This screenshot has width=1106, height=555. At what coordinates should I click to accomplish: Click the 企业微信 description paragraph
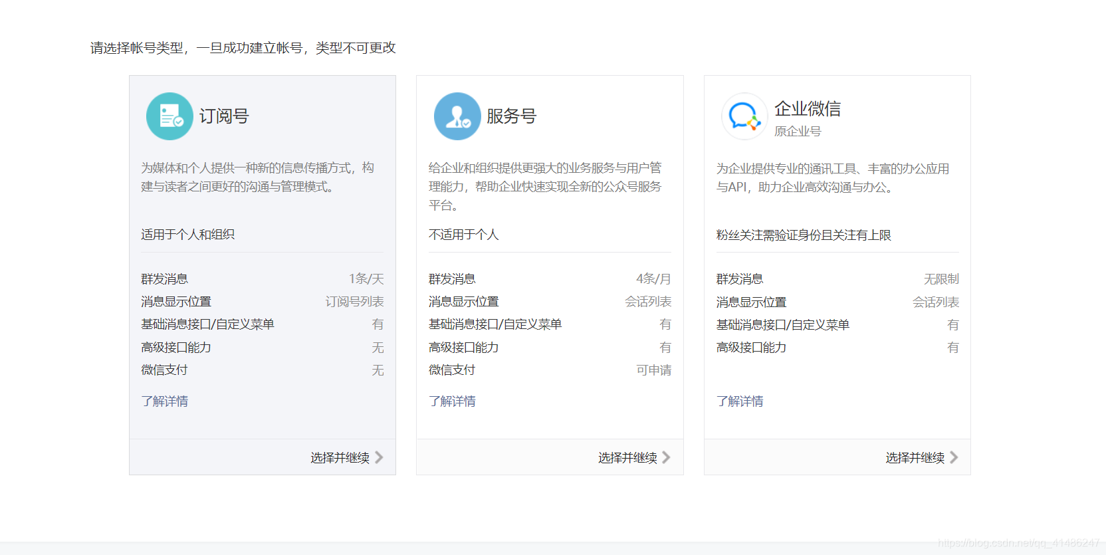click(x=833, y=178)
